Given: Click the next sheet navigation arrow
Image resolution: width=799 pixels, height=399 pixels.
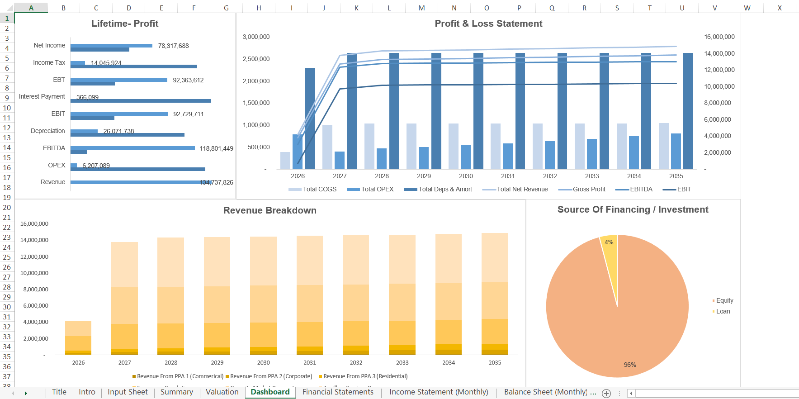Looking at the screenshot, I should pyautogui.click(x=26, y=394).
